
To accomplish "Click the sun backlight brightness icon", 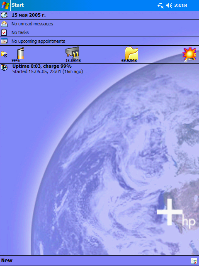I will coord(189,54).
